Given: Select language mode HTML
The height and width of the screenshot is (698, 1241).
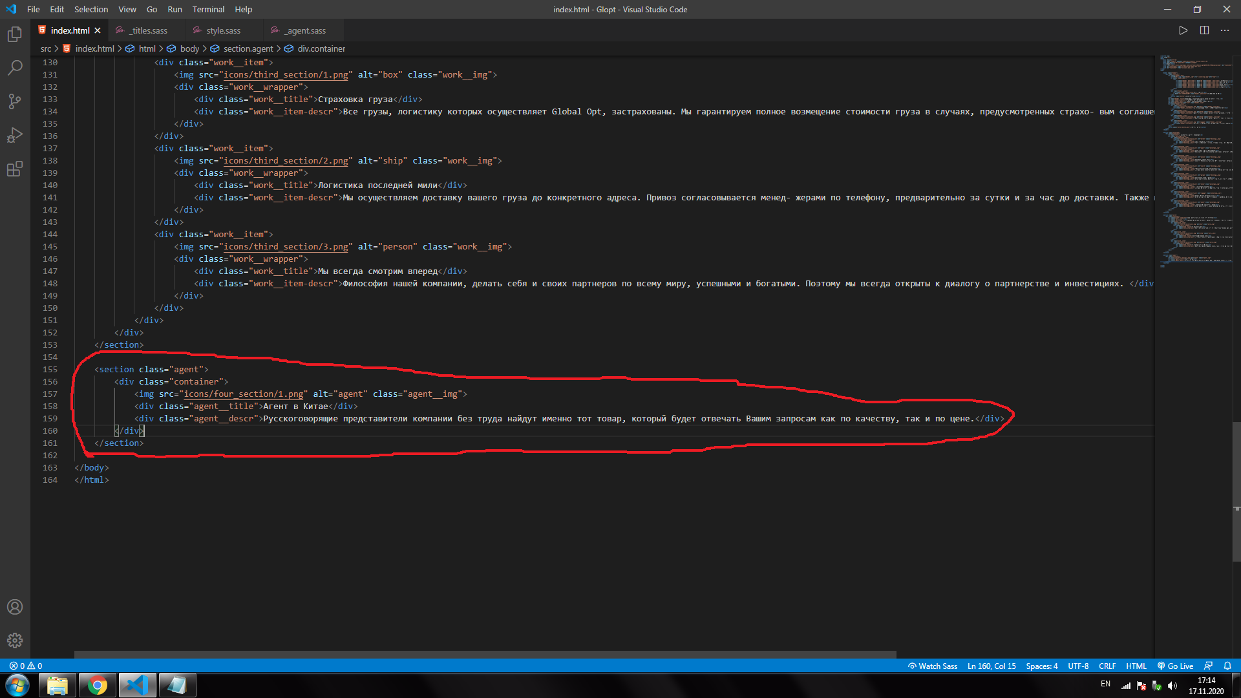Looking at the screenshot, I should click(1136, 666).
